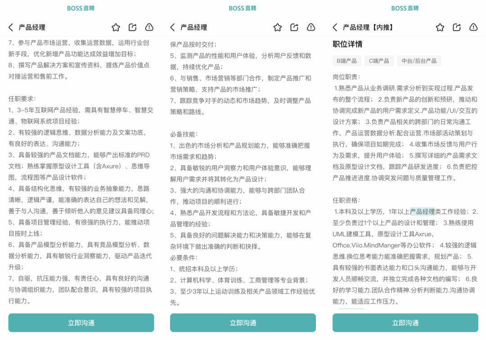This screenshot has height=340, width=486.
Task: Click the share icon on the left job page
Action: (132, 27)
